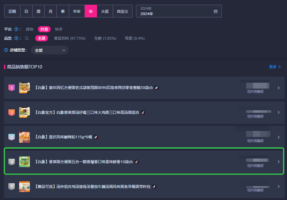
Task: Expand chevron on 汤拌组合鸡汤猪骨汤 row
Action: pos(279,187)
